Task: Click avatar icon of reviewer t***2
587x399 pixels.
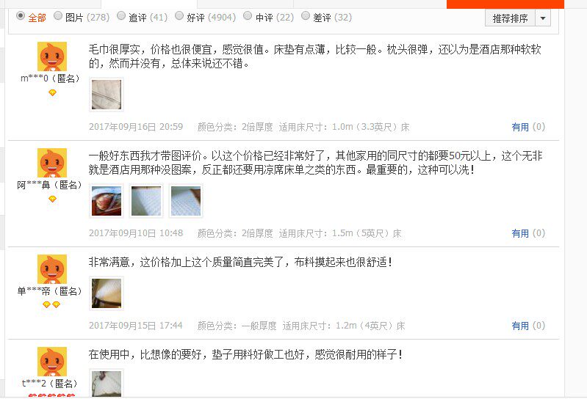Action: [52, 362]
